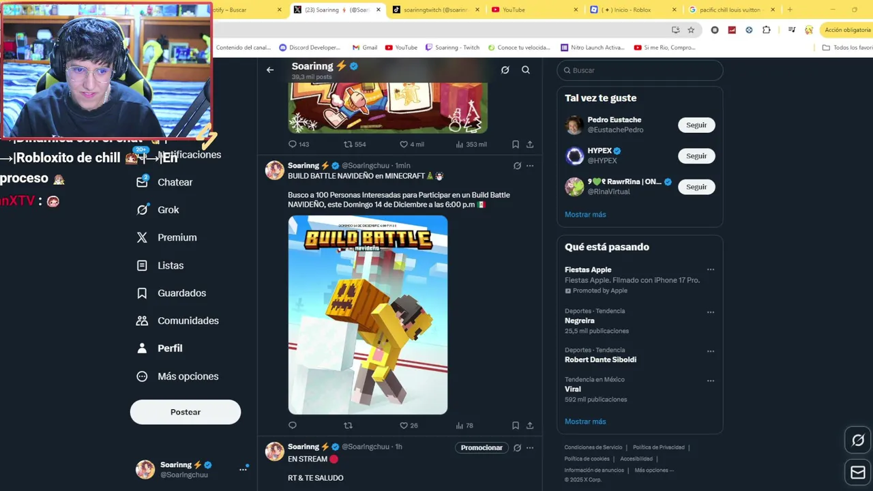The width and height of the screenshot is (873, 491).
Task: Open Negreira trending topic
Action: pos(580,321)
